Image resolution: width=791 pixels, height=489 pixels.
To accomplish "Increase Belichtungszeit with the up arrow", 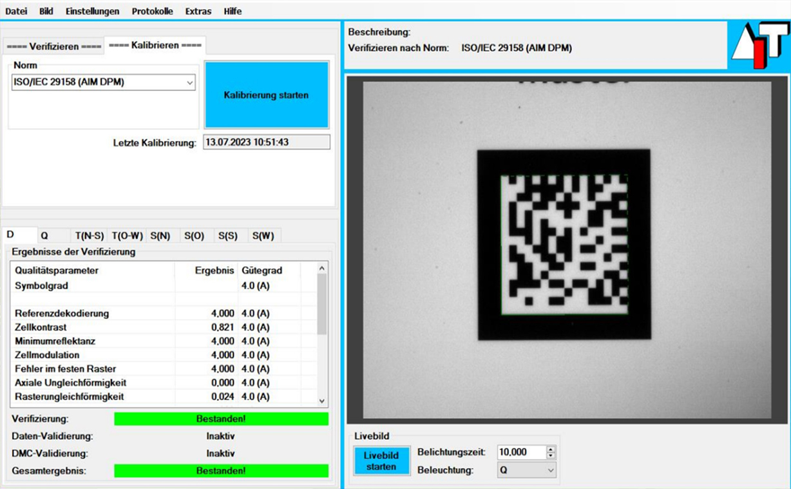I will [x=550, y=449].
